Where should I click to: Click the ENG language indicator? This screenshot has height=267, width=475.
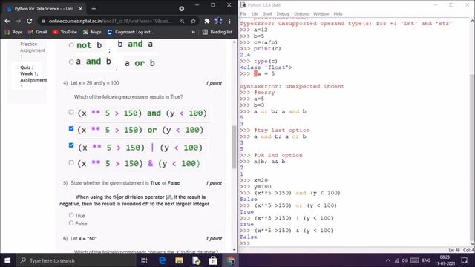click(426, 260)
